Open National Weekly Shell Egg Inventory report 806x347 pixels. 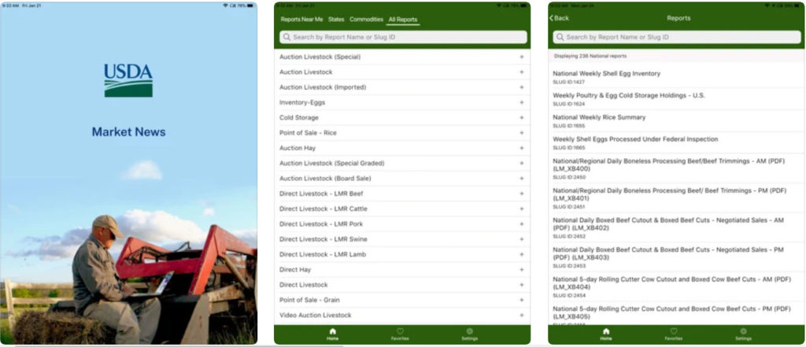[x=607, y=73]
